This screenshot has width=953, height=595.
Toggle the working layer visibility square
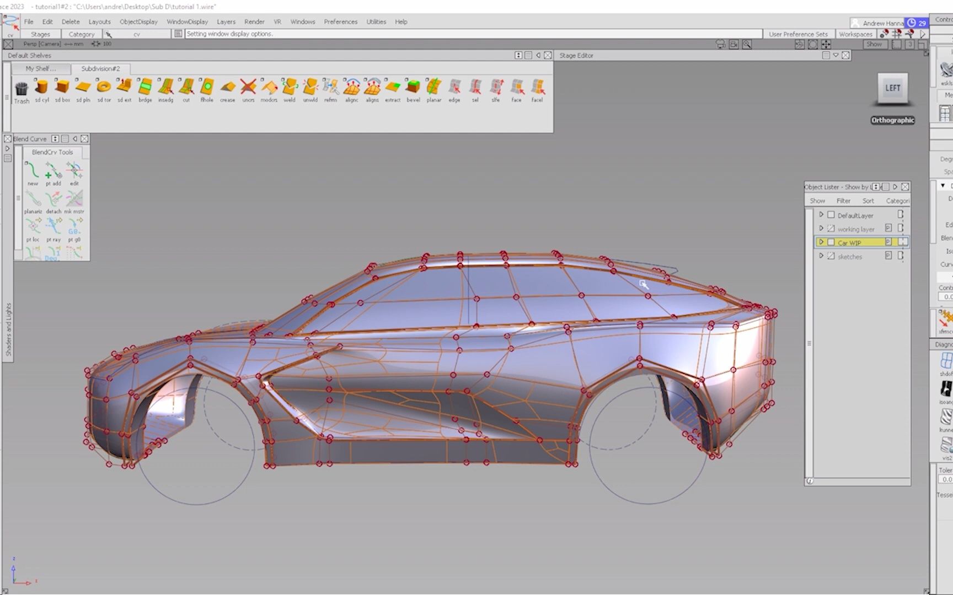[x=831, y=229]
